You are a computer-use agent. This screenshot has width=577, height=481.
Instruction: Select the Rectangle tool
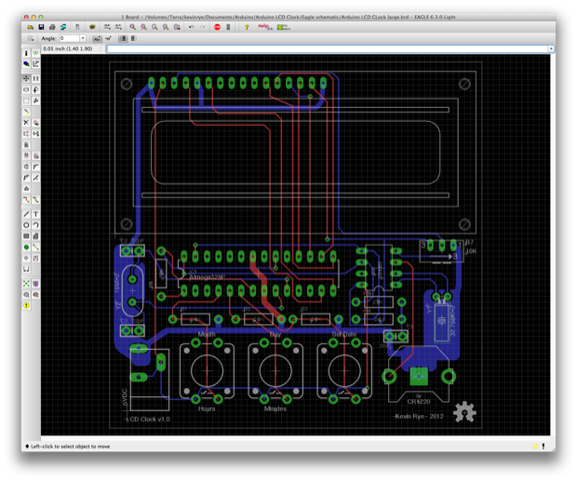26,236
